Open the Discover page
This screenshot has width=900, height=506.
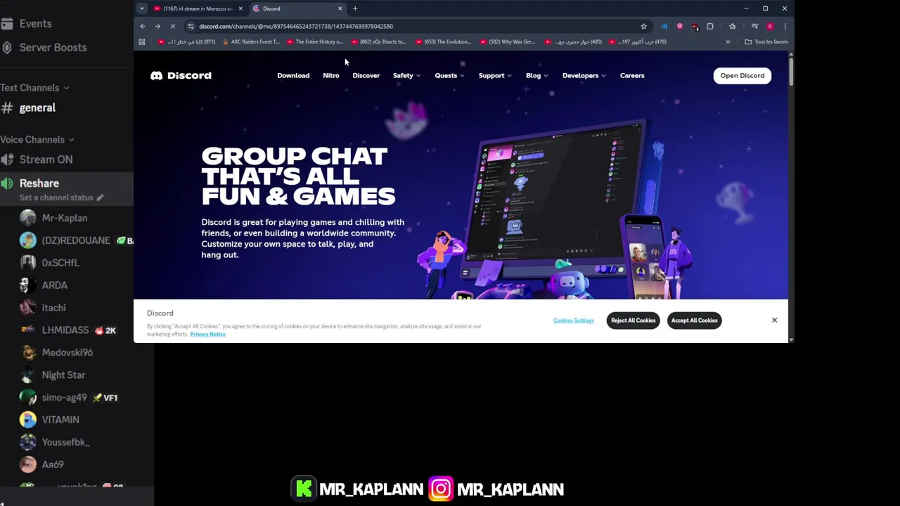(x=366, y=75)
